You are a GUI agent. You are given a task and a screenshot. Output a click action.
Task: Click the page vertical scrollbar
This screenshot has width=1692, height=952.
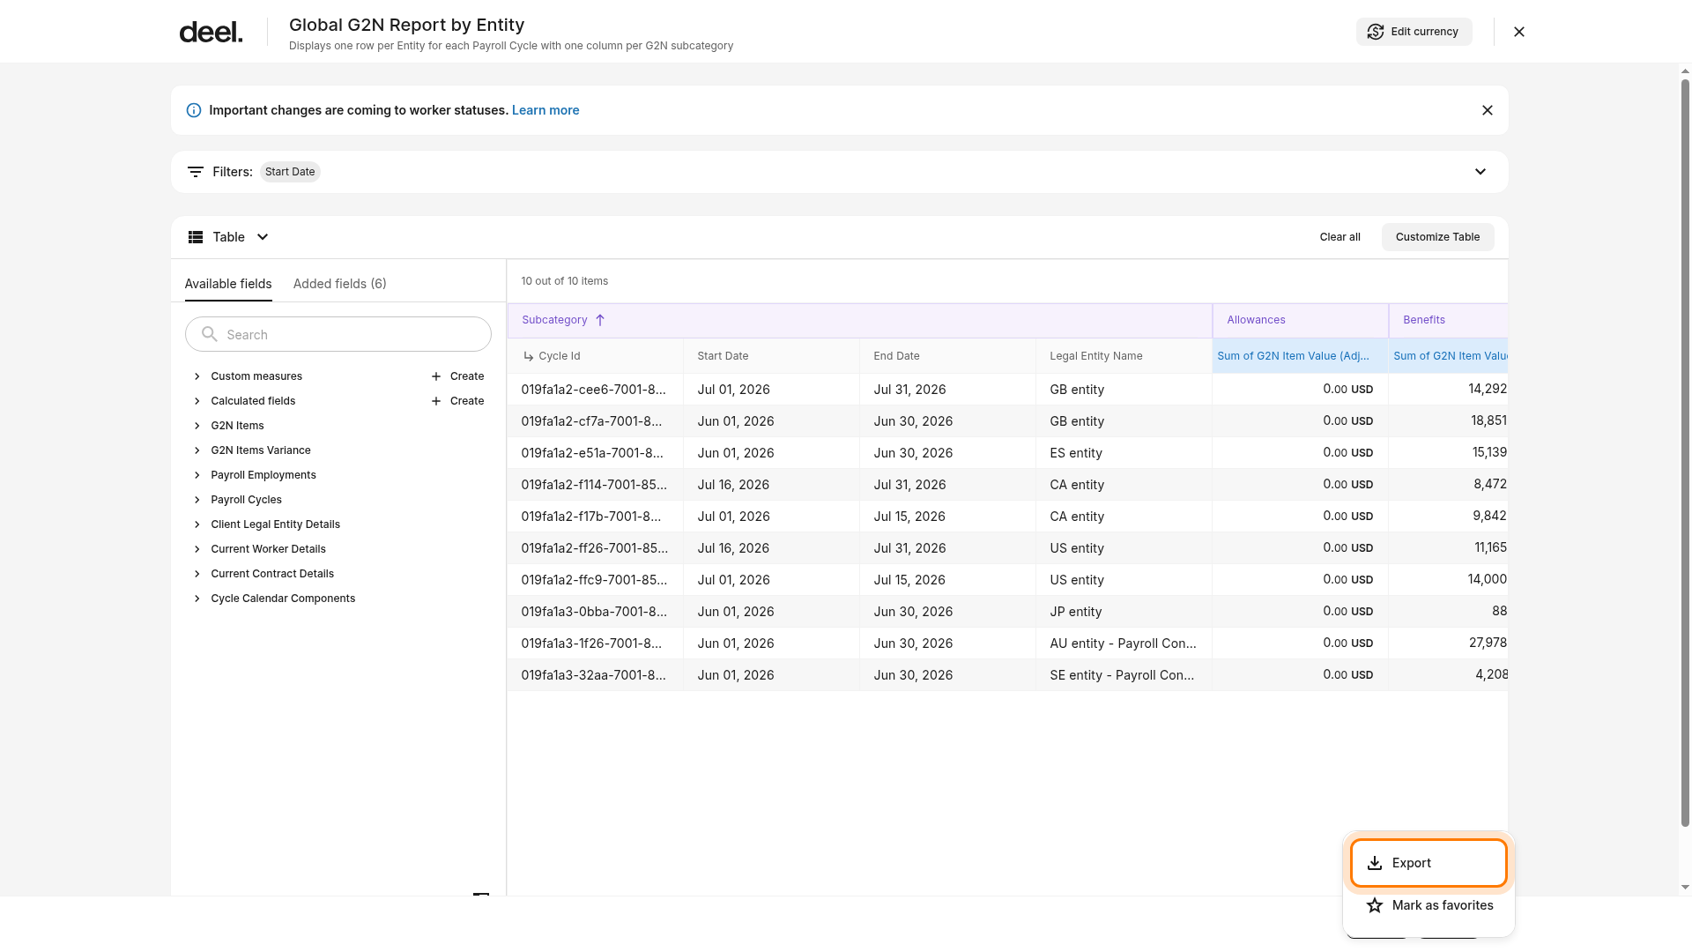(1685, 453)
